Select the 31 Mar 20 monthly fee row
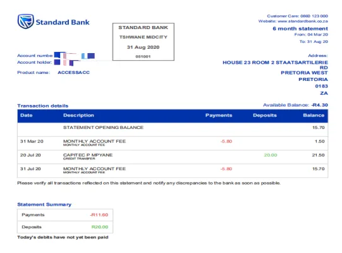Image resolution: width=342 pixels, height=253 pixels. click(173, 143)
